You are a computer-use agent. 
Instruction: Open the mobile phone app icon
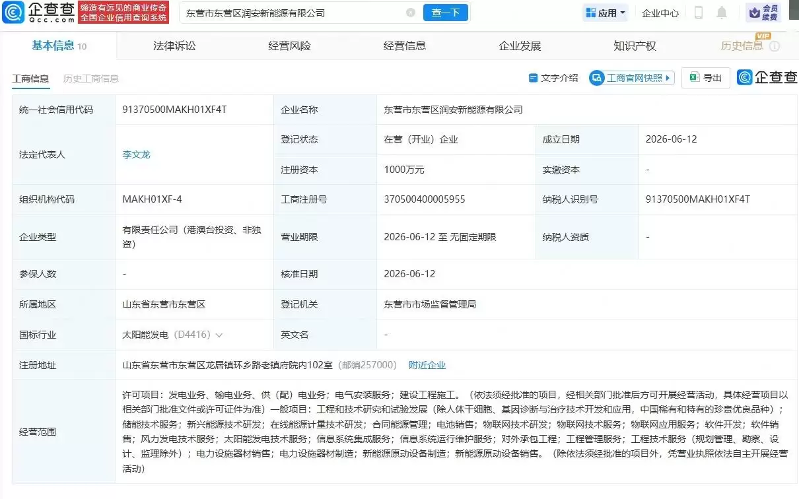click(699, 13)
